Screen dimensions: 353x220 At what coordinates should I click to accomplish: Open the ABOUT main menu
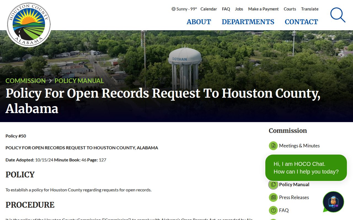click(x=199, y=22)
